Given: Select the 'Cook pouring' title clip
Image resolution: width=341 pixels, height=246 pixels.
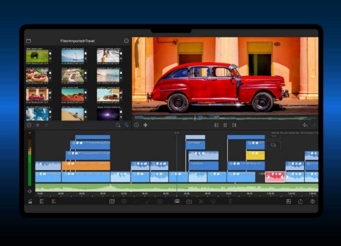Looking at the screenshot, I should point(90,145).
